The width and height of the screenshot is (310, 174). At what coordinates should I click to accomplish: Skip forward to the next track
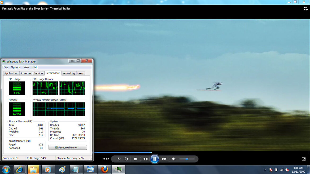164,159
